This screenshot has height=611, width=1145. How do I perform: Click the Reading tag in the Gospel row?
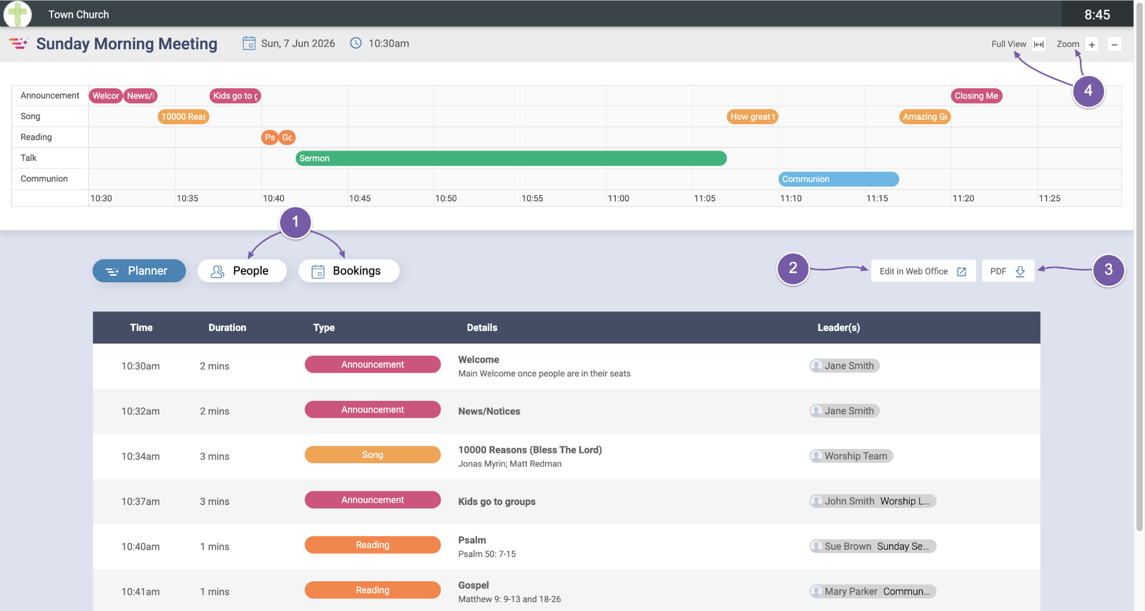373,590
